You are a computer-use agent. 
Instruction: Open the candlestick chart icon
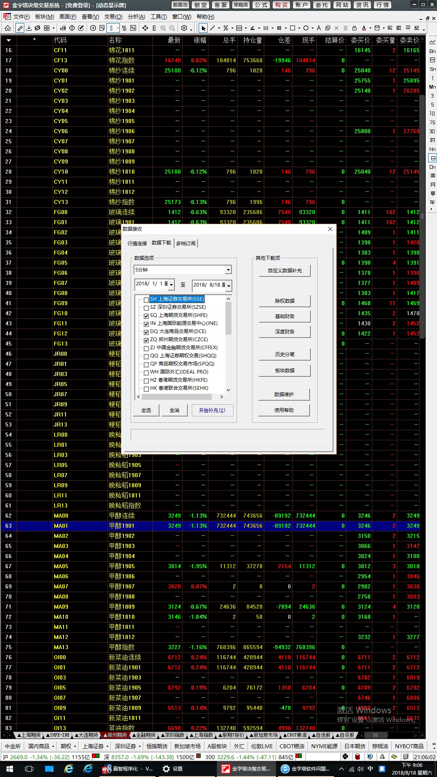[x=63, y=28]
